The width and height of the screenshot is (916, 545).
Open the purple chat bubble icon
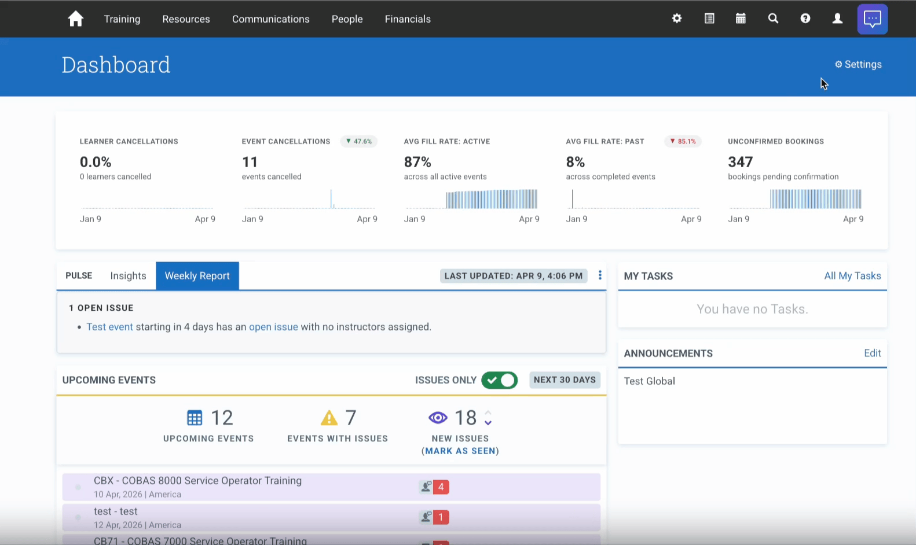873,19
